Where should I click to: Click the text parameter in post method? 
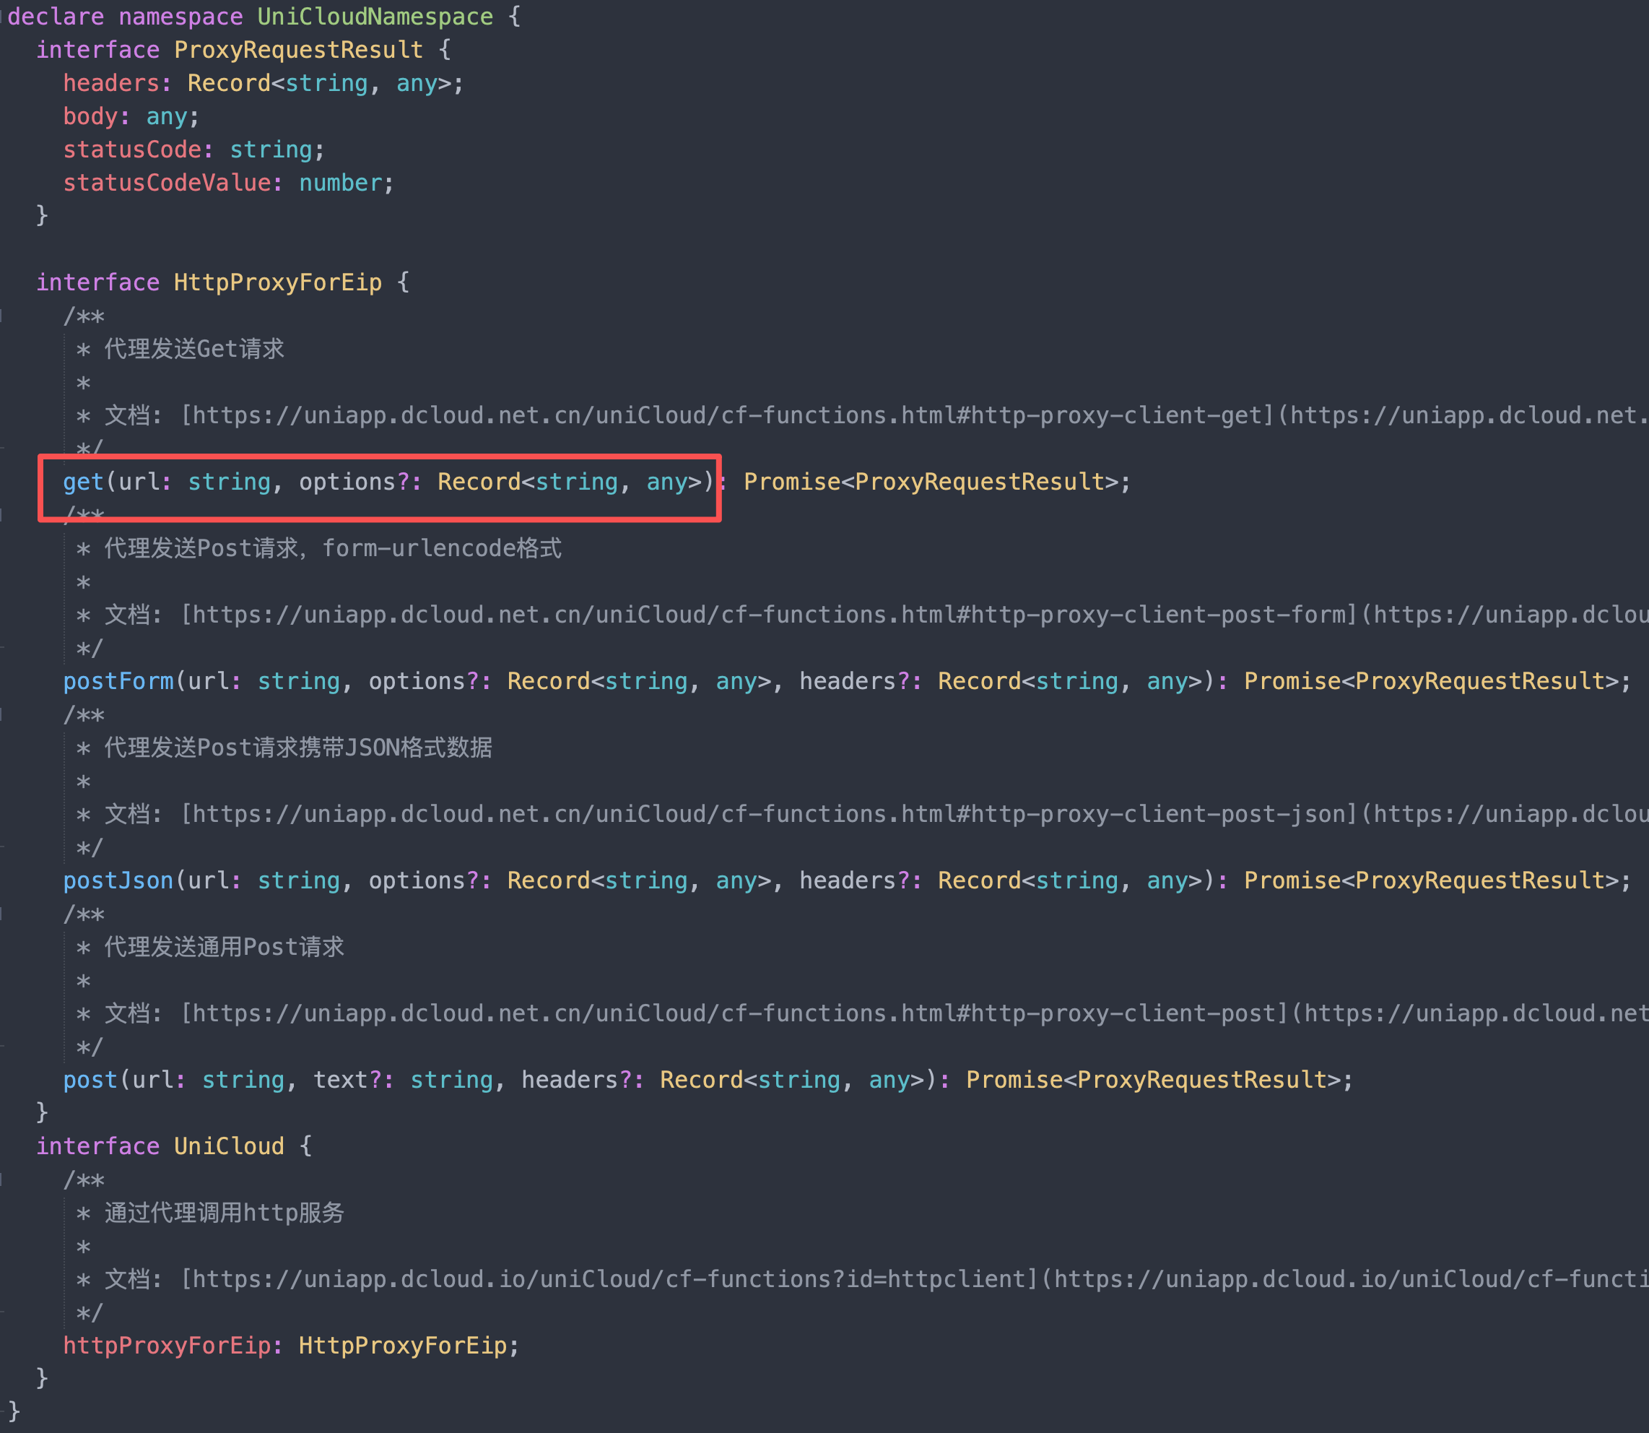click(340, 1080)
